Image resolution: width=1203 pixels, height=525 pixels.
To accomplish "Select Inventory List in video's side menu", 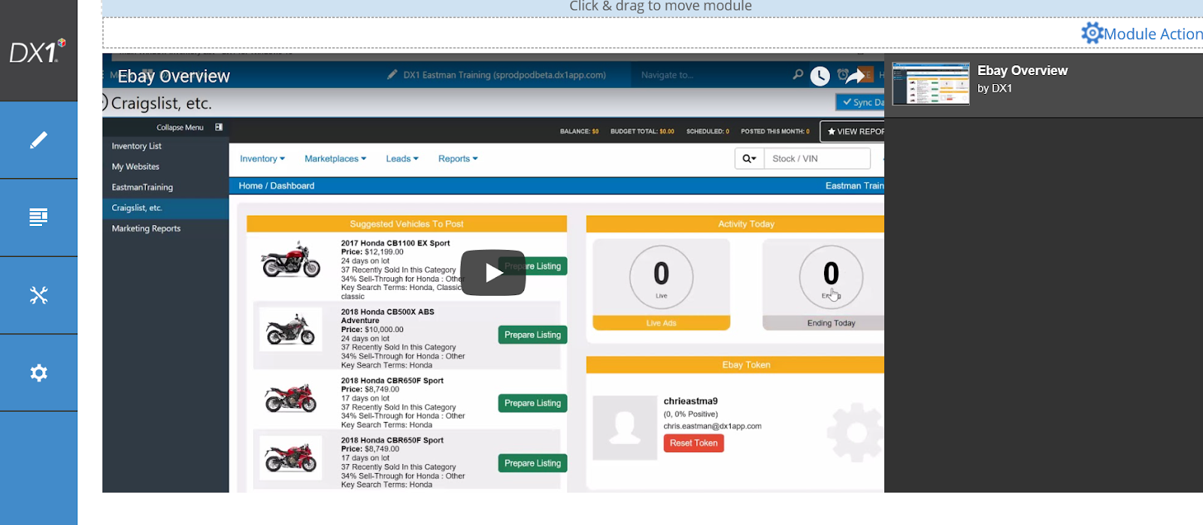I will click(x=137, y=146).
